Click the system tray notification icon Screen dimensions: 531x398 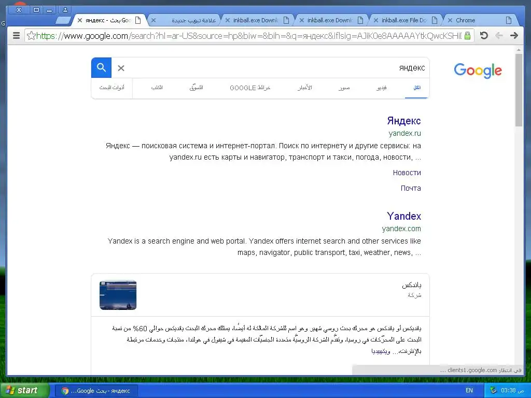click(x=494, y=390)
